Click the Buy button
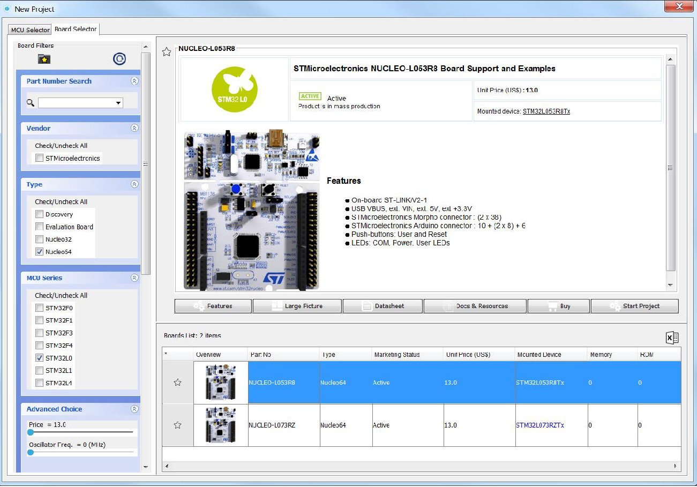This screenshot has width=697, height=487. click(559, 306)
